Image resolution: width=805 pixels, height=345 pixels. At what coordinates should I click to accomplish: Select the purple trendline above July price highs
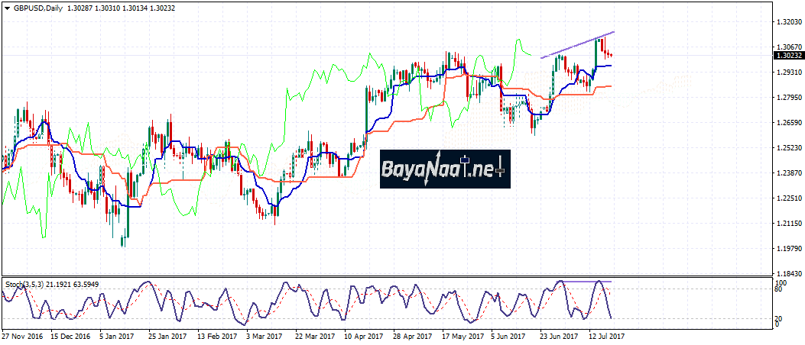577,45
